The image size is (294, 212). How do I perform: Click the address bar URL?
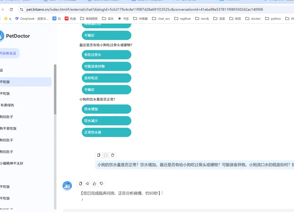point(145,9)
